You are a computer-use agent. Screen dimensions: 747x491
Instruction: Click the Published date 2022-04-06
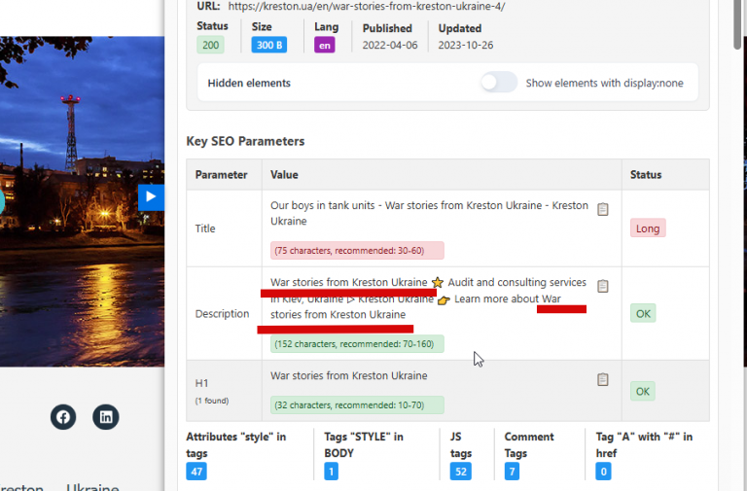390,46
